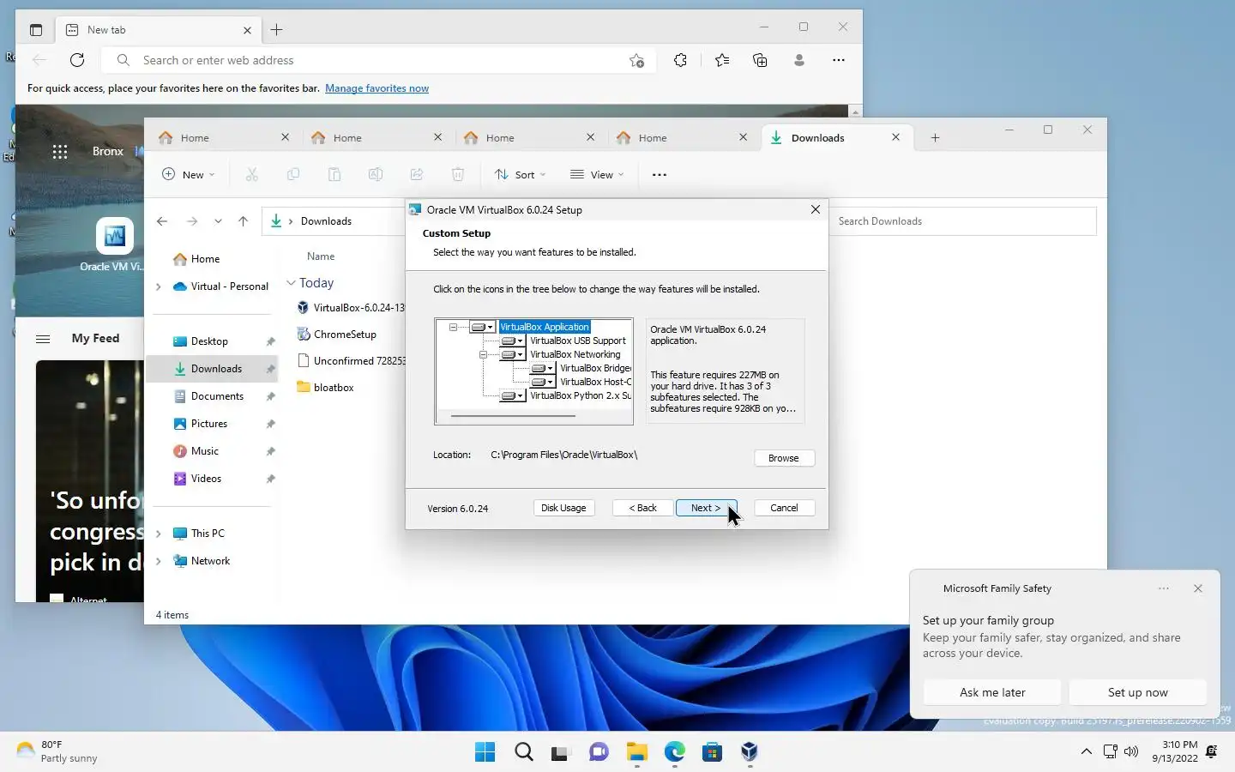The image size is (1235, 772).
Task: Click the Cut icon in Explorer toolbar
Action: [x=252, y=174]
